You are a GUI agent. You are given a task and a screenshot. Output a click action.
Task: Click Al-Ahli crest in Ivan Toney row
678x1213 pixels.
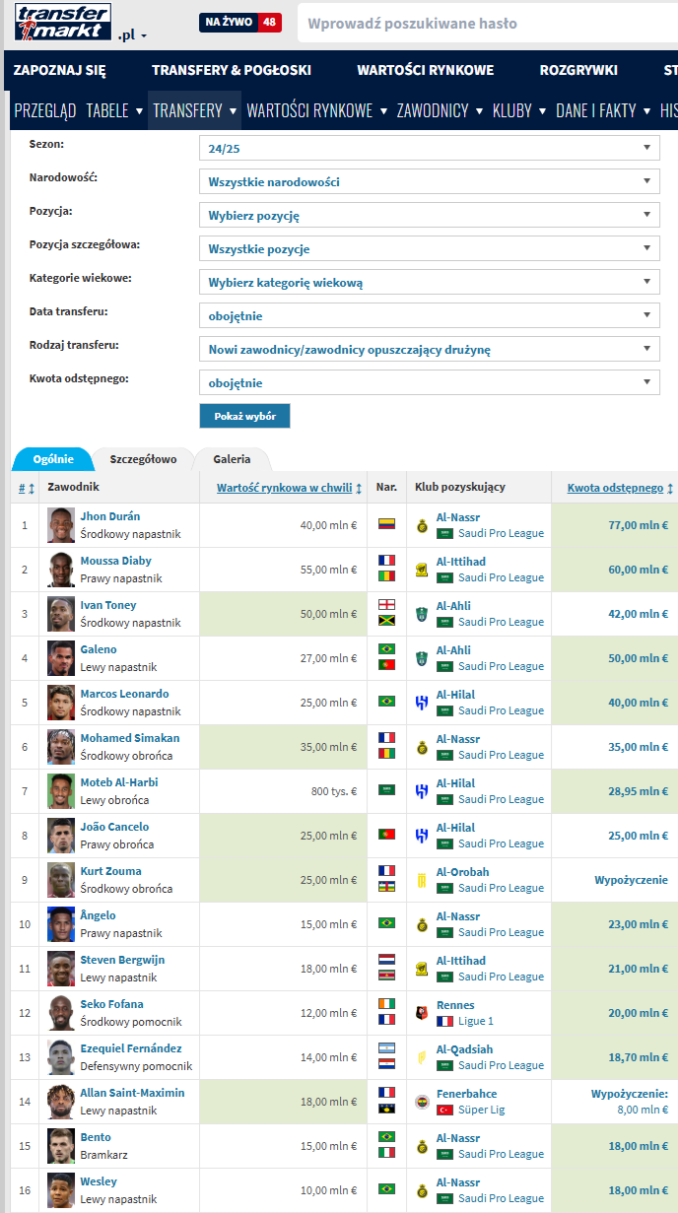[x=423, y=614]
